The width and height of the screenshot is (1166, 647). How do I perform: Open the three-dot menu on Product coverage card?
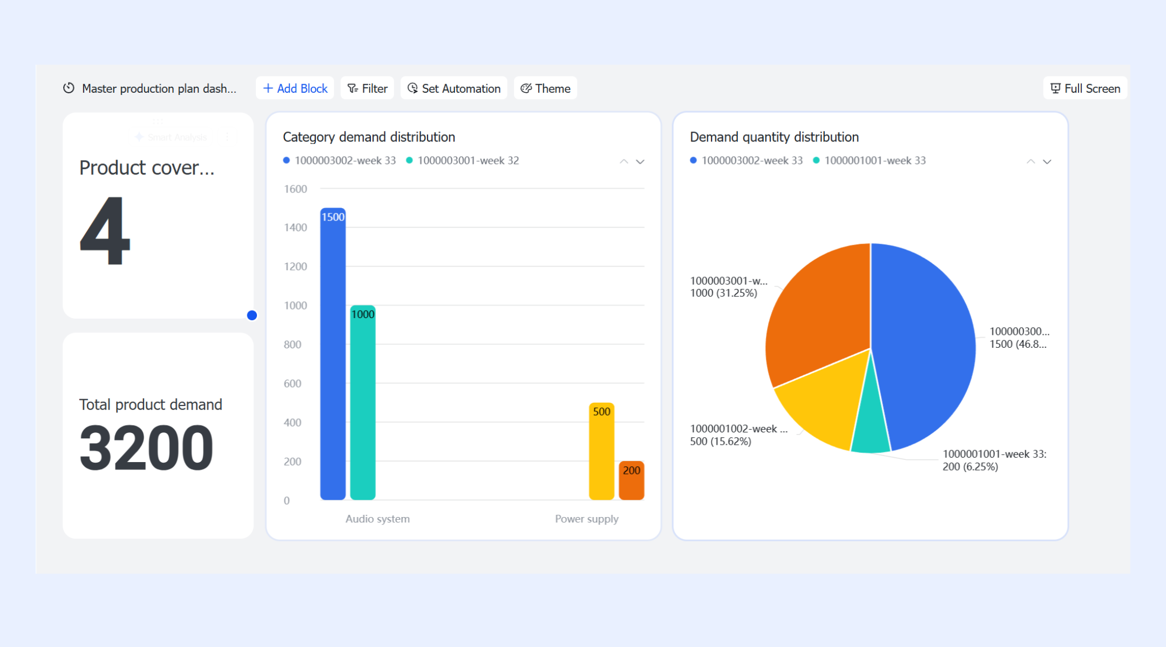(x=228, y=137)
